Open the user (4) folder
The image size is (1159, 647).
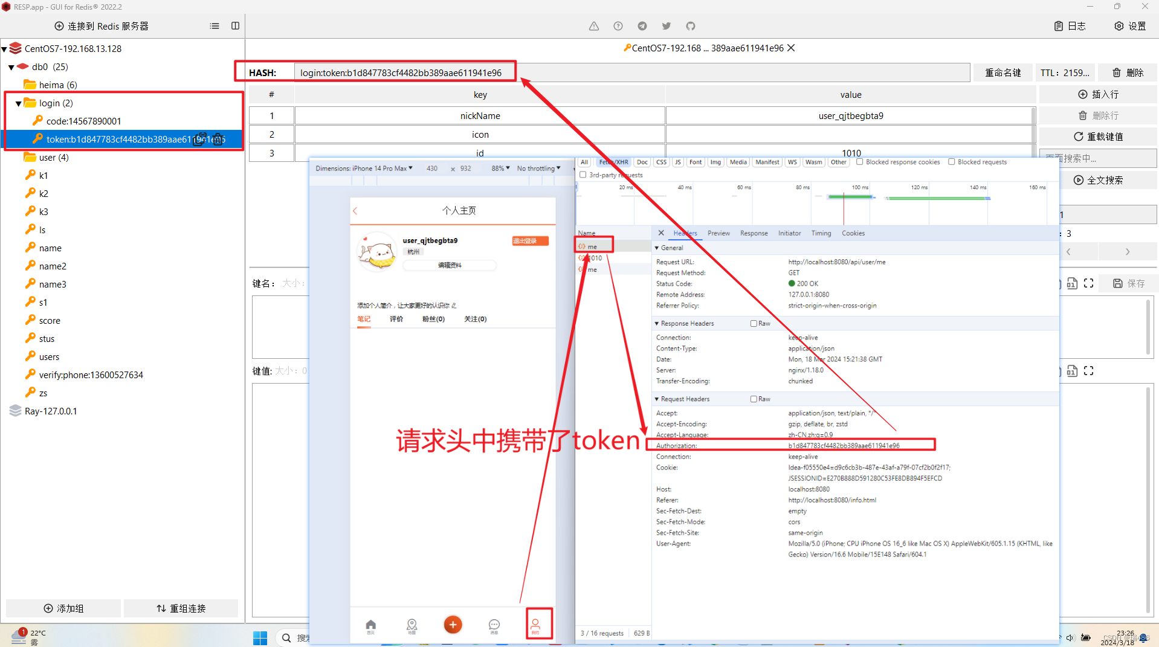[47, 157]
